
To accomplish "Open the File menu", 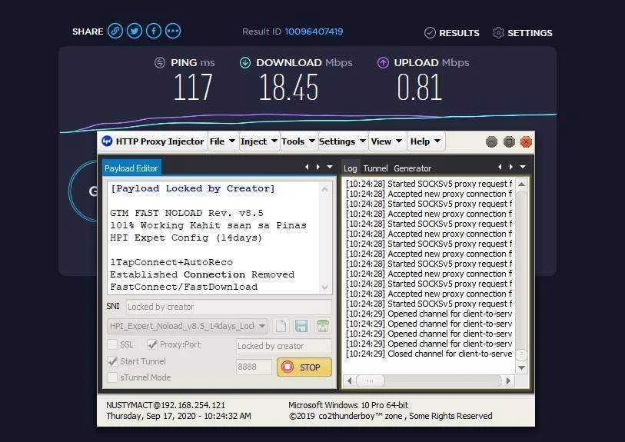I will pyautogui.click(x=222, y=141).
